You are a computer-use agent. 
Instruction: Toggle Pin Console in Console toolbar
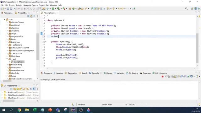pyautogui.click(x=188, y=77)
